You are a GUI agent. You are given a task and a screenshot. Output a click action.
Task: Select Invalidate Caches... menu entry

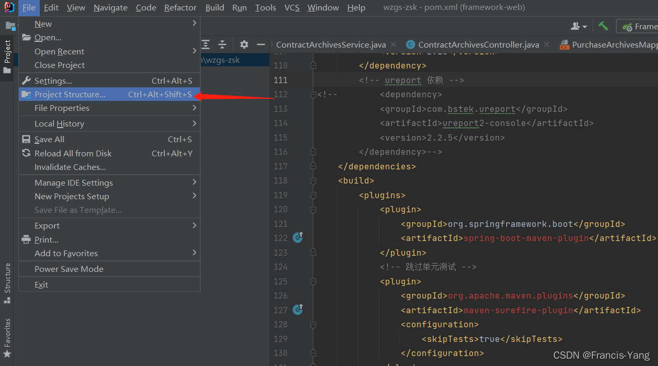(109, 167)
